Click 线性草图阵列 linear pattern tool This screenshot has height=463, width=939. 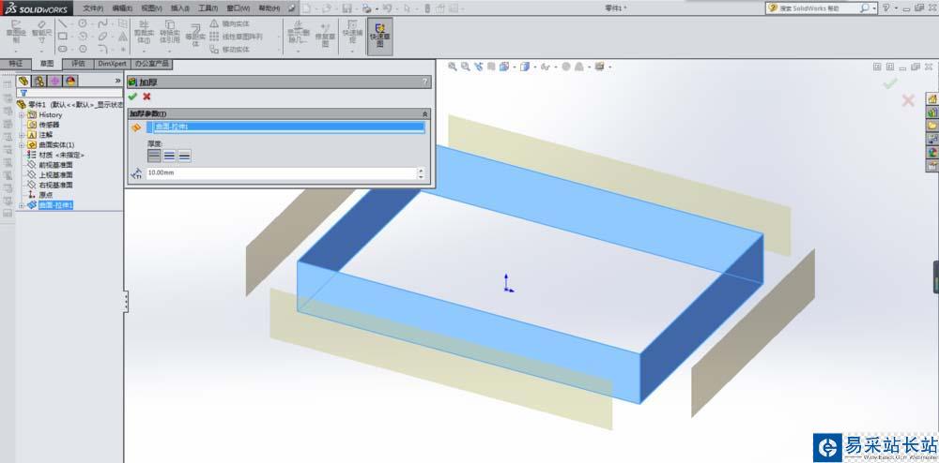pos(237,37)
